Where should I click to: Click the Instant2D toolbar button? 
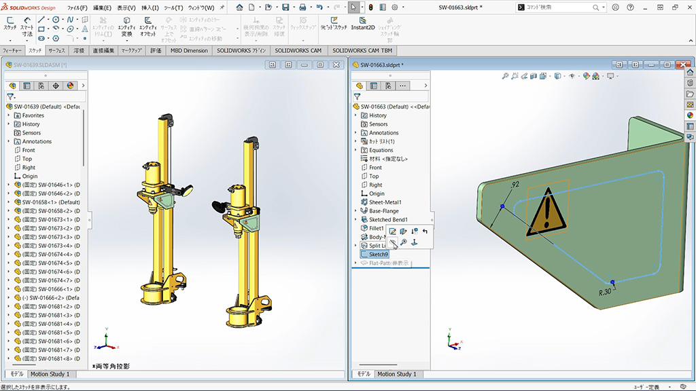pyautogui.click(x=362, y=24)
